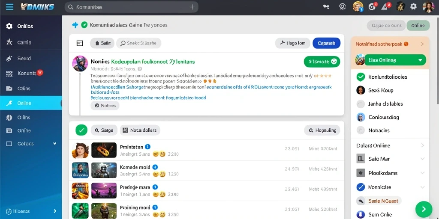Open the alert bell with red badge

point(386,6)
